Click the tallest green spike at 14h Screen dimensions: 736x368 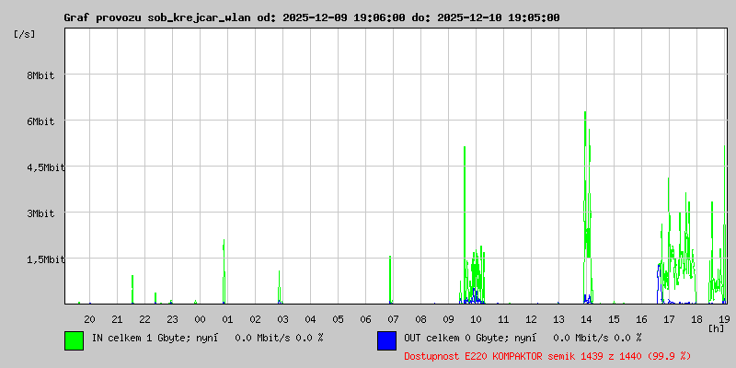[585, 206]
